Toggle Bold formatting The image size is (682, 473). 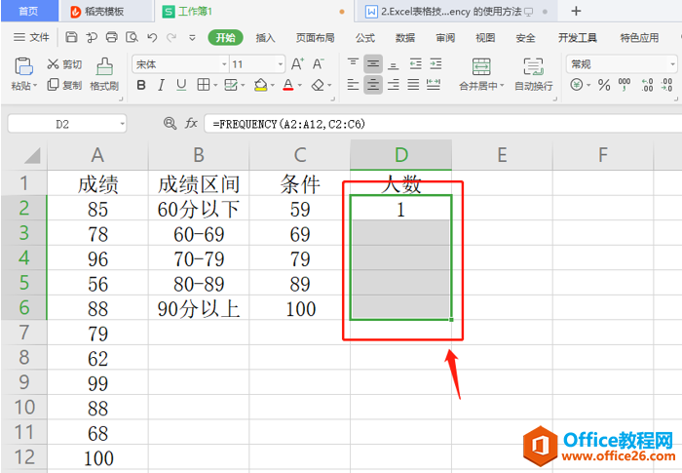tap(141, 85)
